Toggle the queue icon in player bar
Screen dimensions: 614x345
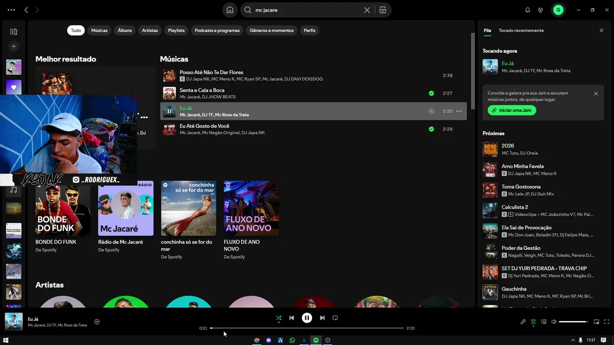[x=533, y=322]
